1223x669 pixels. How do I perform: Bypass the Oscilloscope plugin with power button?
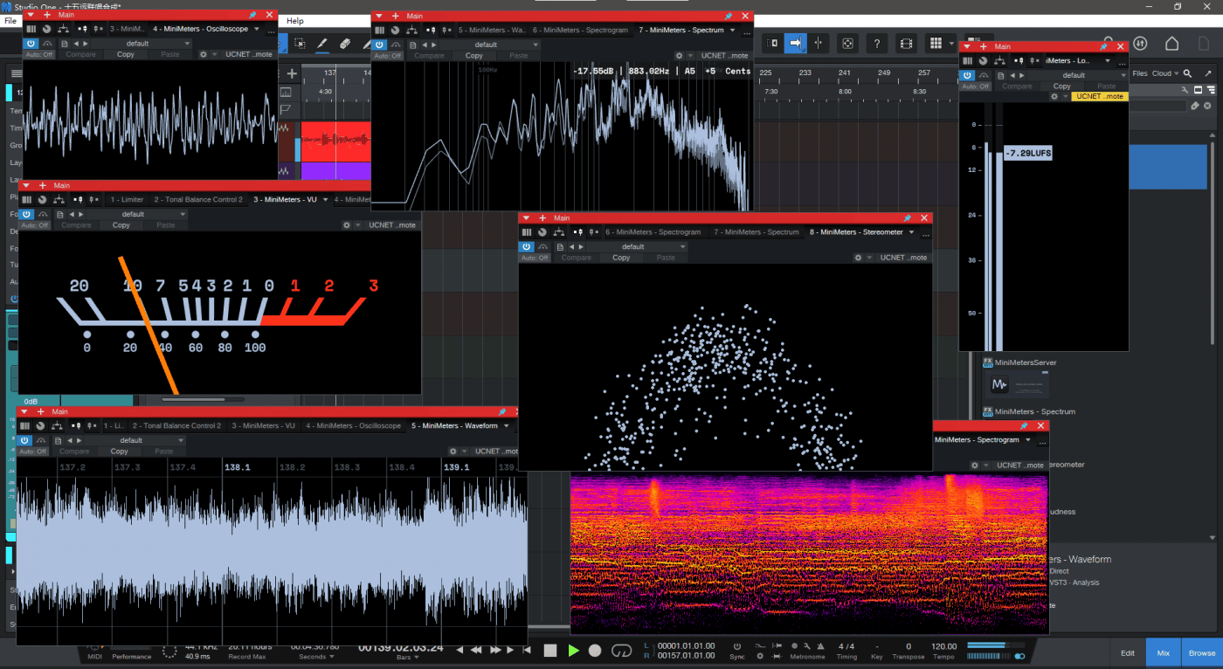[31, 43]
